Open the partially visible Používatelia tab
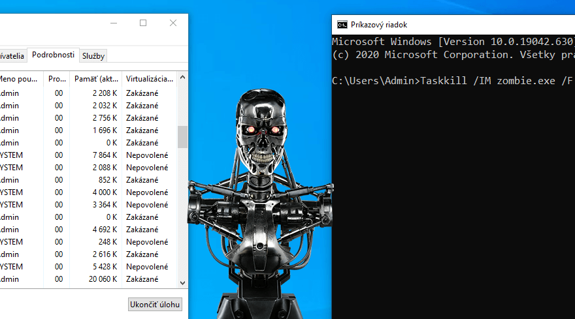The image size is (575, 319). coord(13,56)
